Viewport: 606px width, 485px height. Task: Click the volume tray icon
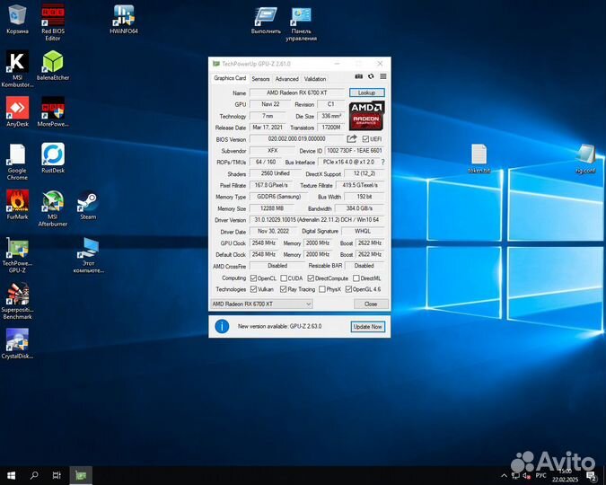(x=526, y=476)
